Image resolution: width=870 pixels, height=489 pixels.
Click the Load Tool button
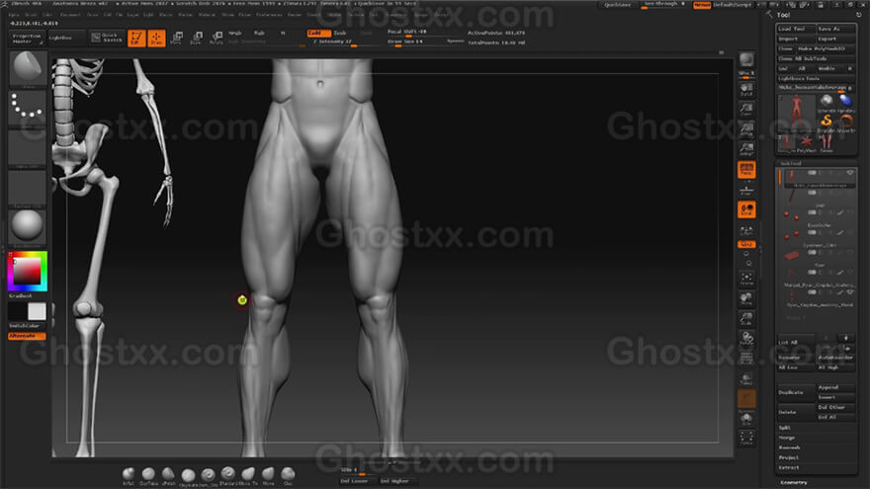796,29
